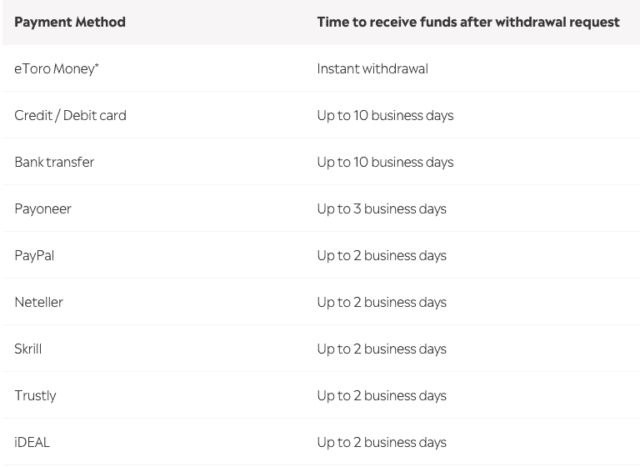The width and height of the screenshot is (640, 467).
Task: Select the Bank transfer cell
Action: point(54,163)
